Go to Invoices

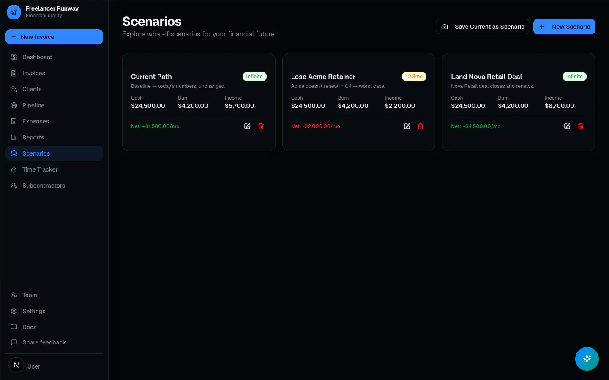(x=54, y=73)
